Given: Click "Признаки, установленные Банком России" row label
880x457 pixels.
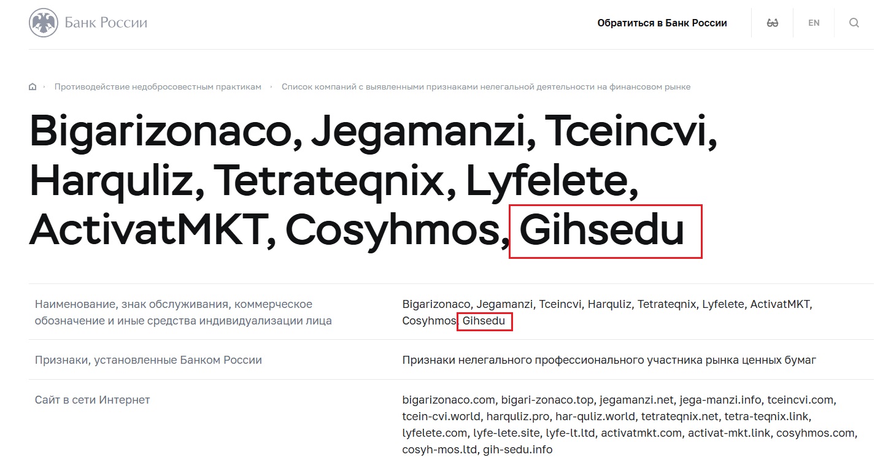Looking at the screenshot, I should 148,360.
